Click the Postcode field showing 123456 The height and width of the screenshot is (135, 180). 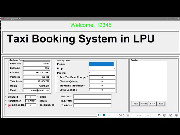point(36,77)
